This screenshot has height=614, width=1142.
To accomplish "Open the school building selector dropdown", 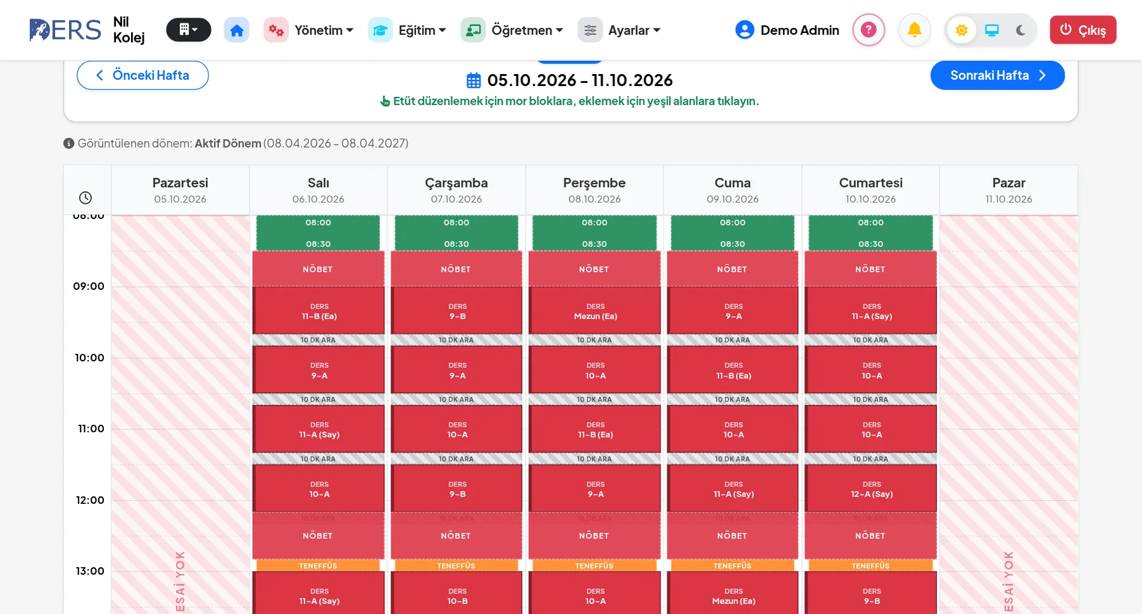I will 188,30.
